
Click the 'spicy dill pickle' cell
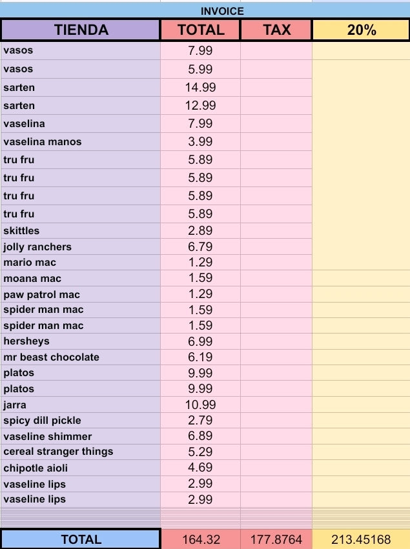(81, 421)
